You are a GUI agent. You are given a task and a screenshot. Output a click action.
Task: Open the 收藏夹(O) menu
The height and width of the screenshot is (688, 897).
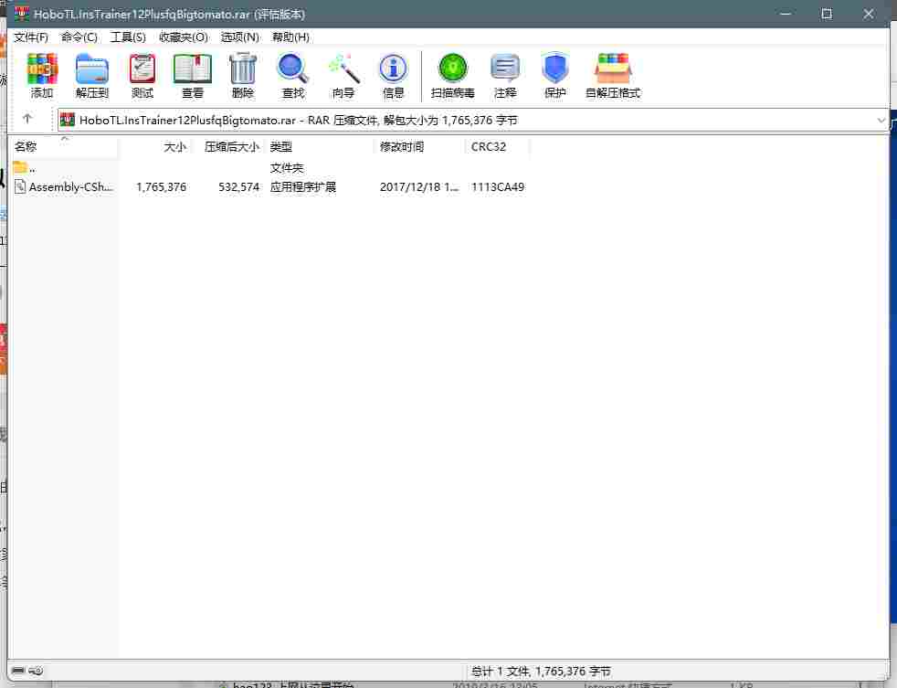pyautogui.click(x=183, y=37)
